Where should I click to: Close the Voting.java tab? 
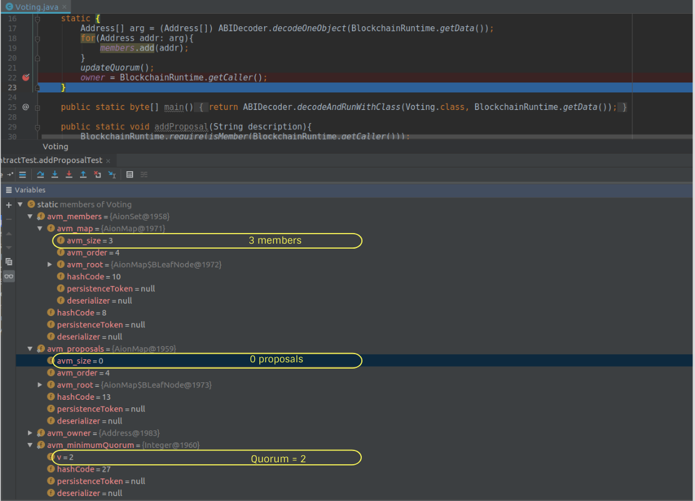coord(64,7)
